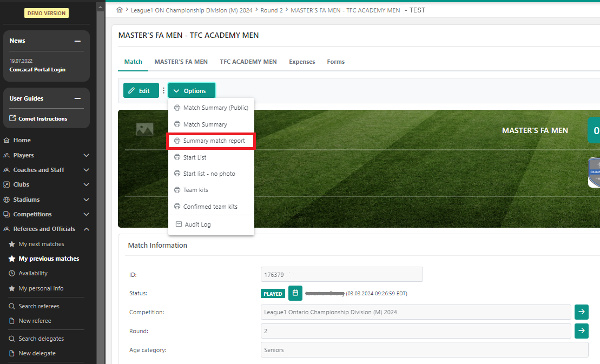
Task: Collapse Referees and Officials section
Action: [x=86, y=229]
